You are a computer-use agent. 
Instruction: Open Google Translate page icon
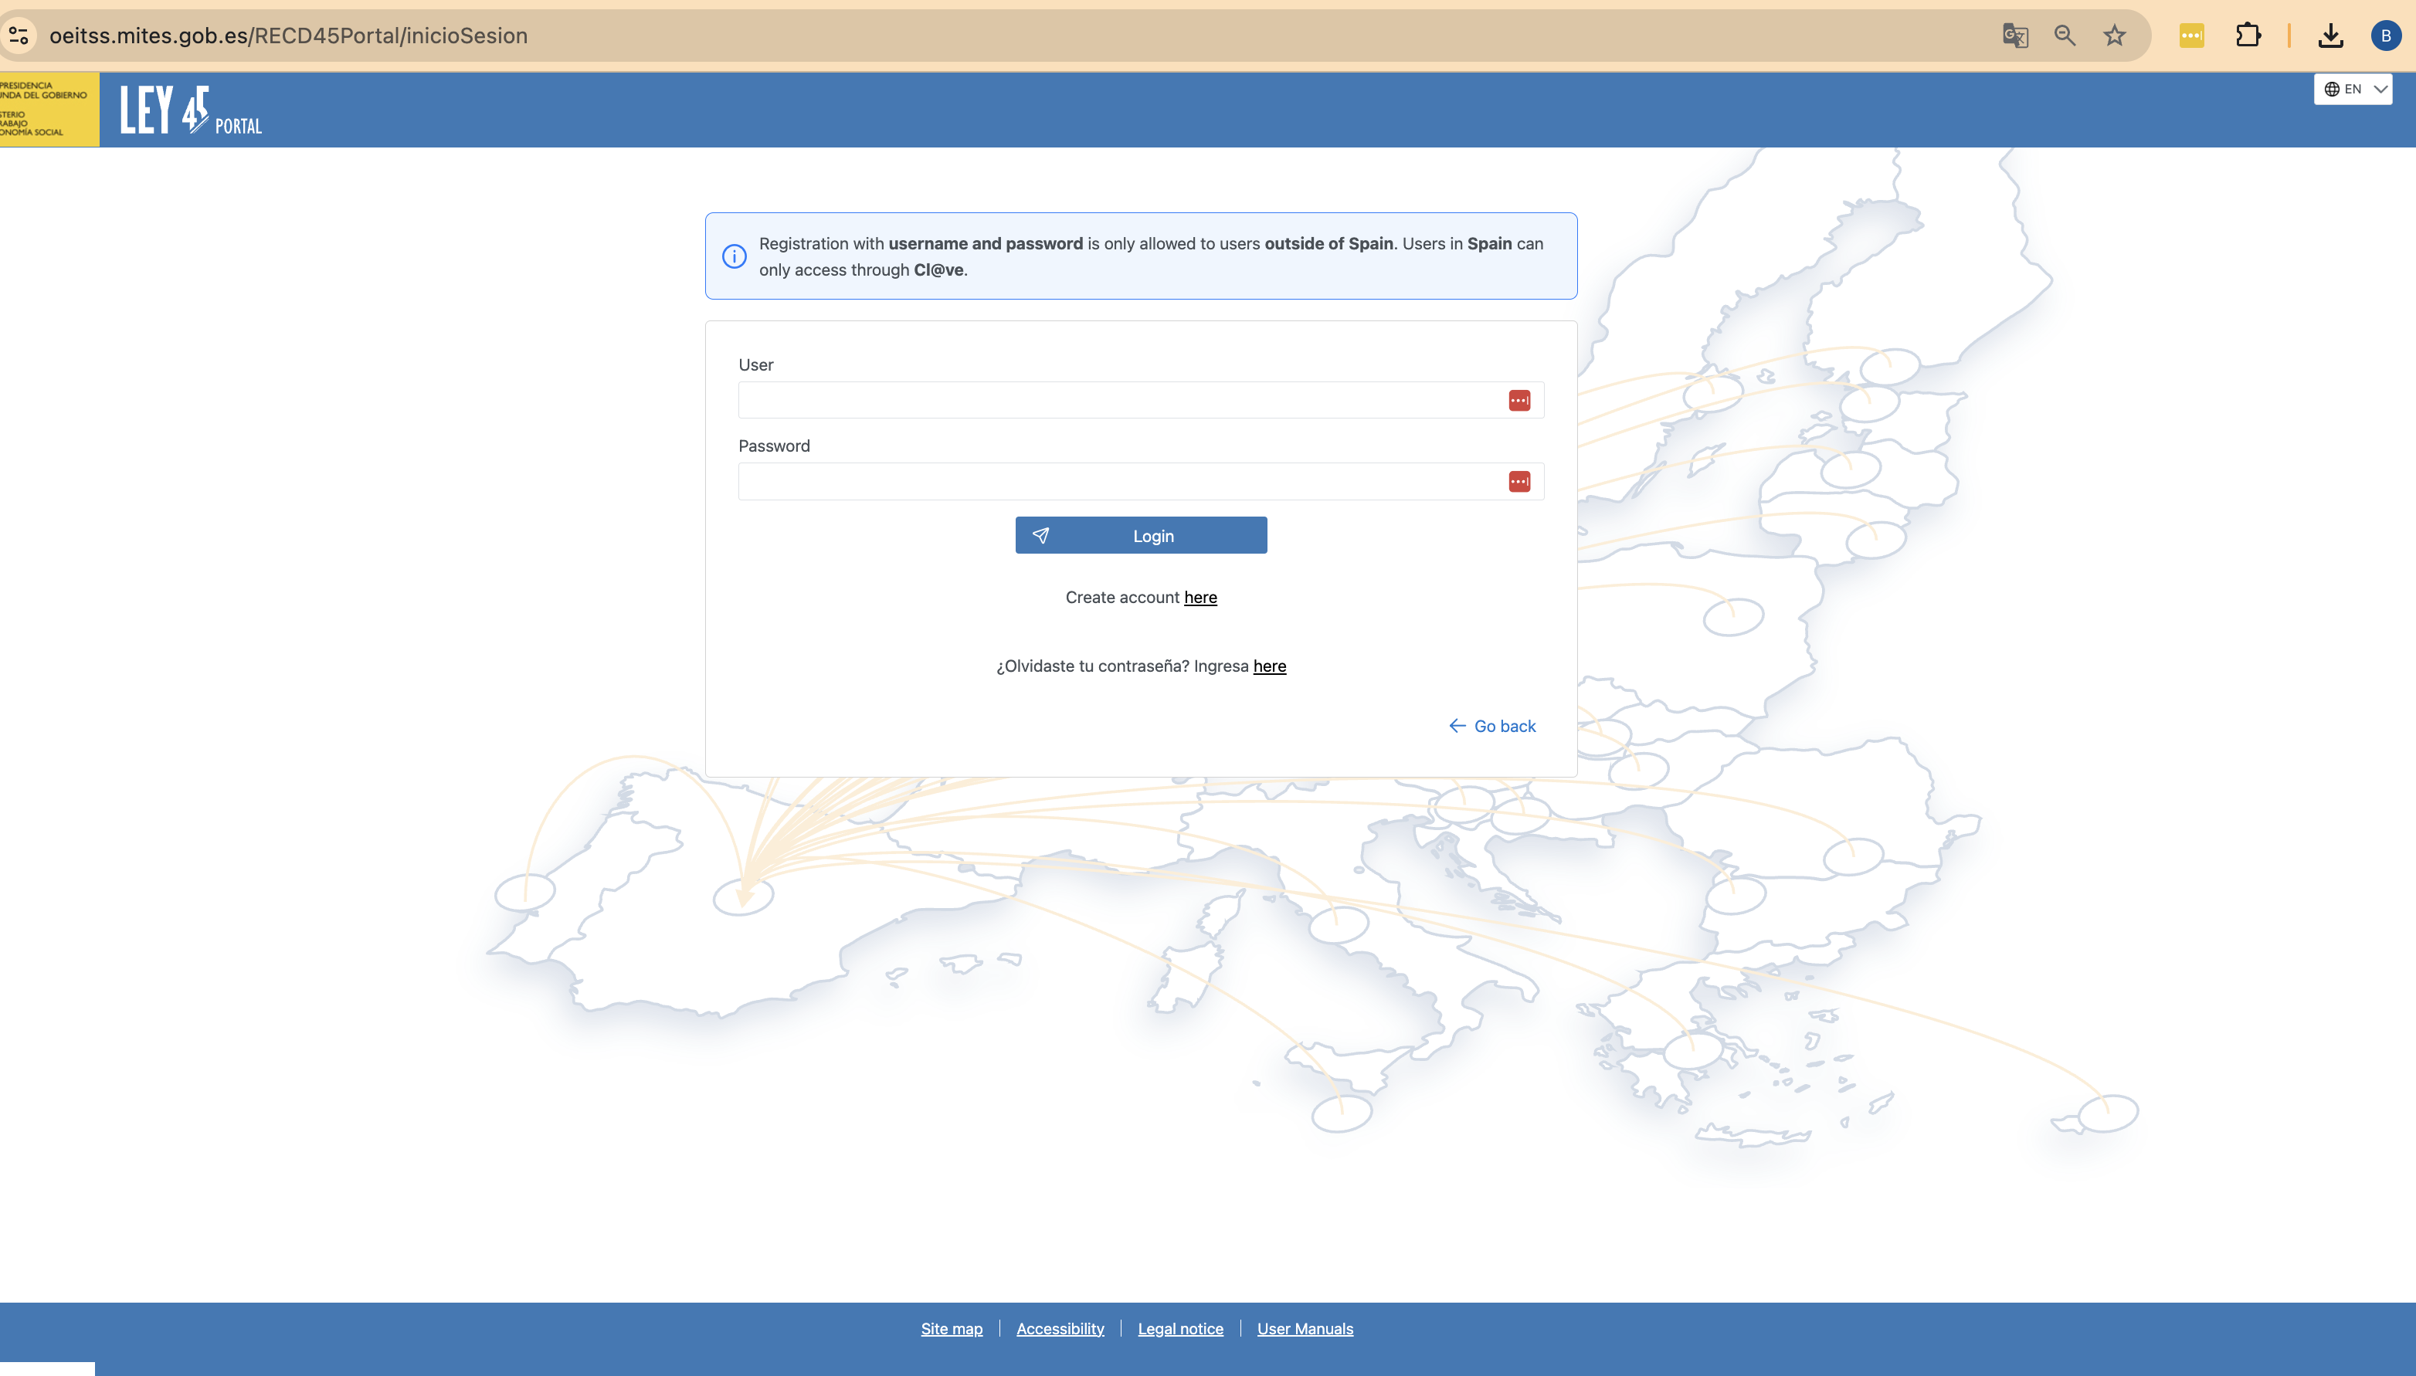pos(2014,36)
